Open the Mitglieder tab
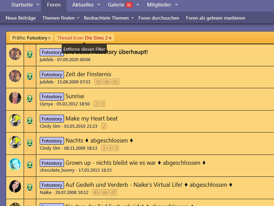 click(x=159, y=5)
